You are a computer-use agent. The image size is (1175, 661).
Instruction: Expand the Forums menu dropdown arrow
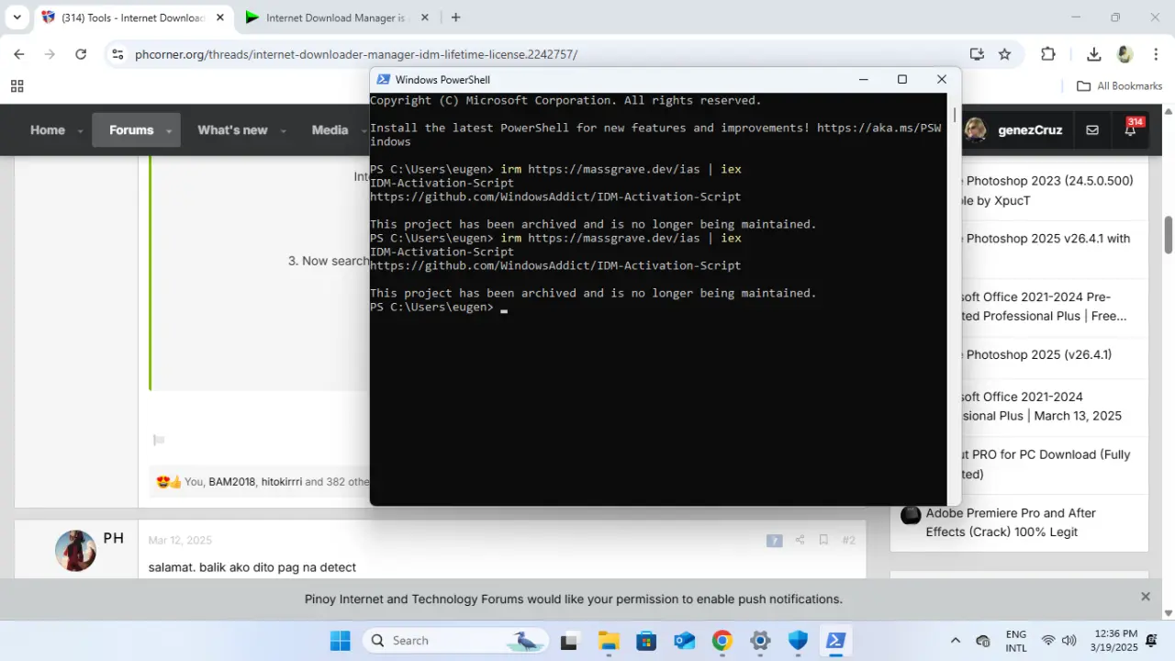pyautogui.click(x=169, y=131)
